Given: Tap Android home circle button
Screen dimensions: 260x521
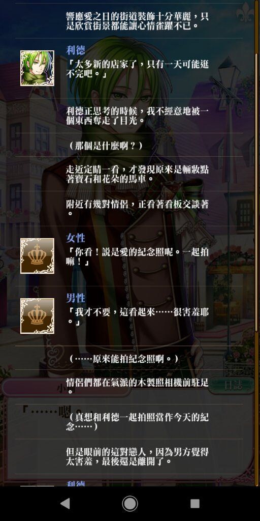Looking at the screenshot, I should [129, 503].
